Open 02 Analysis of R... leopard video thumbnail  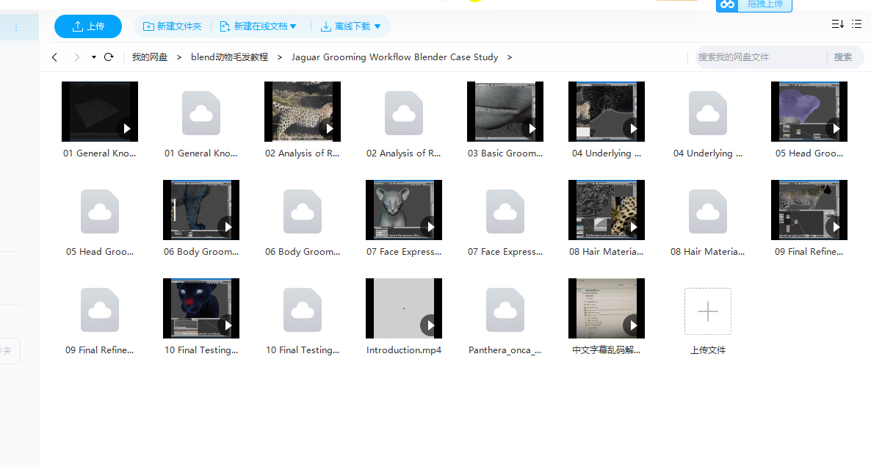tap(303, 112)
